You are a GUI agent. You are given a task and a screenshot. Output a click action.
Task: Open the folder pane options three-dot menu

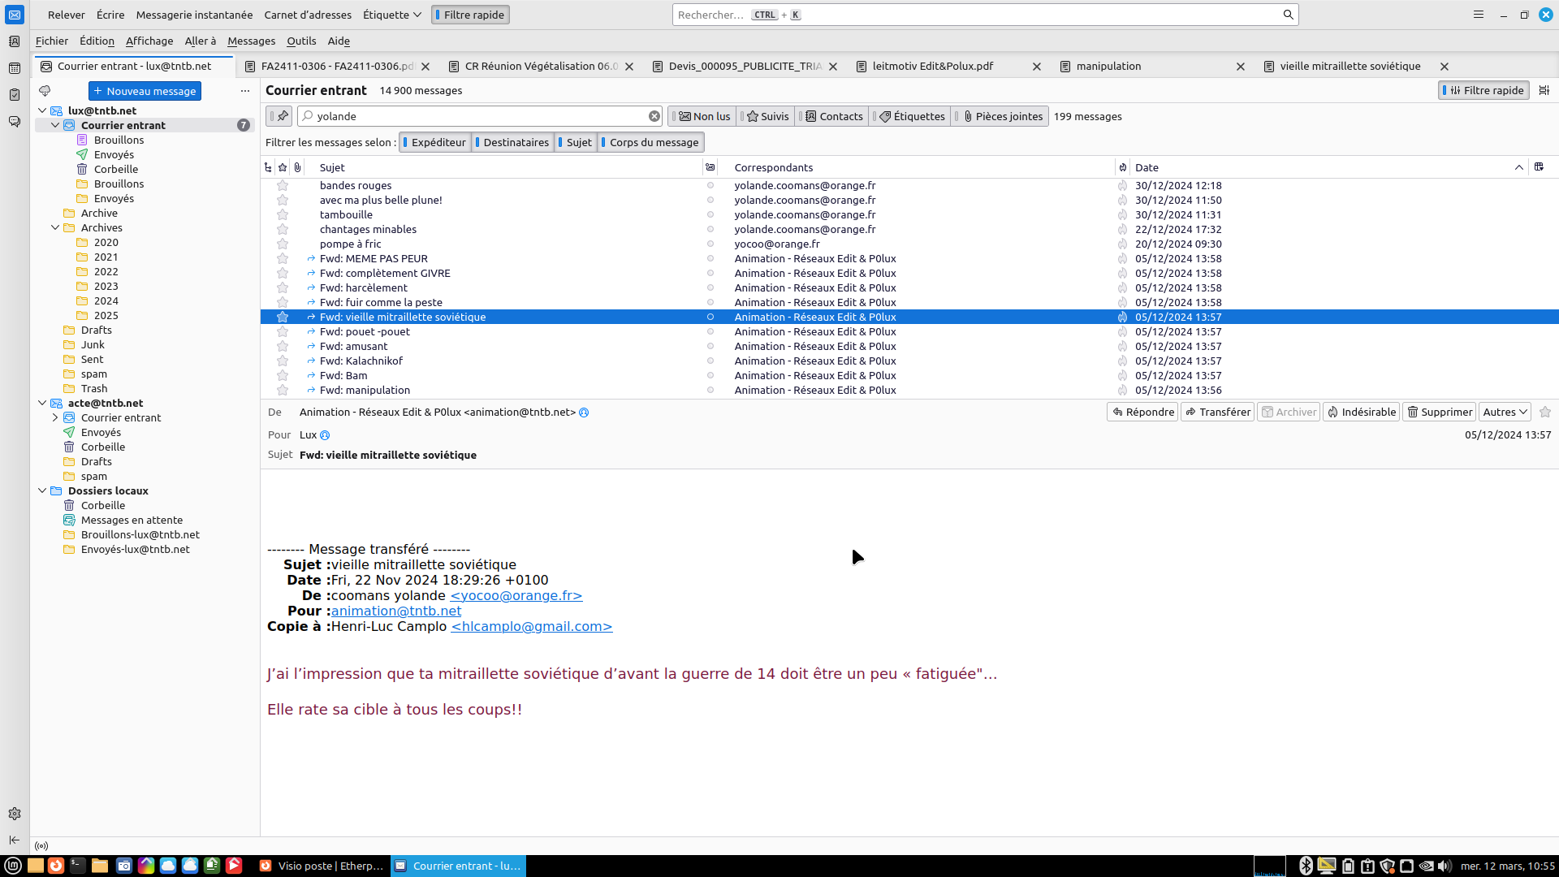245,91
